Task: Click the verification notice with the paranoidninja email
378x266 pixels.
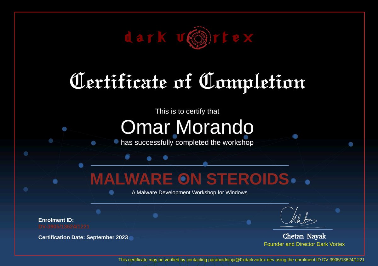Action: click(x=241, y=260)
